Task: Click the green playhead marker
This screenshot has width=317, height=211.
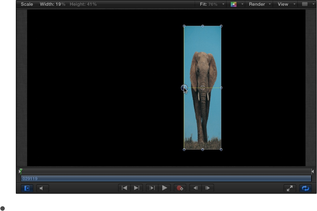Action: coord(20,171)
